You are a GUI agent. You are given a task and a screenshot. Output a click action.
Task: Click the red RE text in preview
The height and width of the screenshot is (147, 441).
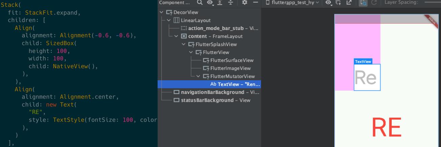coord(386,128)
